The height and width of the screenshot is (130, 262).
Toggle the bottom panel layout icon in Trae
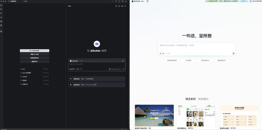tap(119, 1)
